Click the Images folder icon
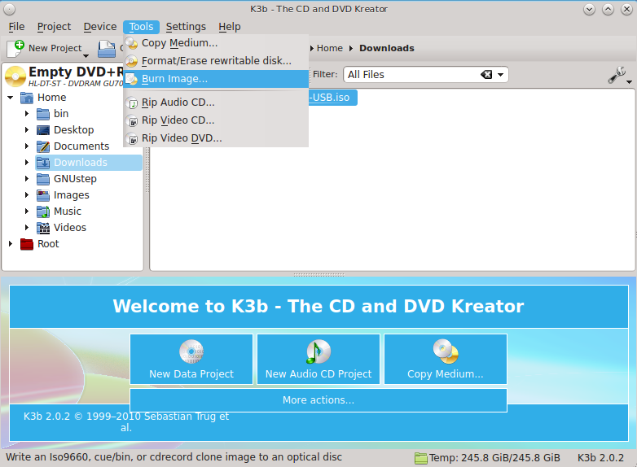Image resolution: width=637 pixels, height=467 pixels. (43, 195)
